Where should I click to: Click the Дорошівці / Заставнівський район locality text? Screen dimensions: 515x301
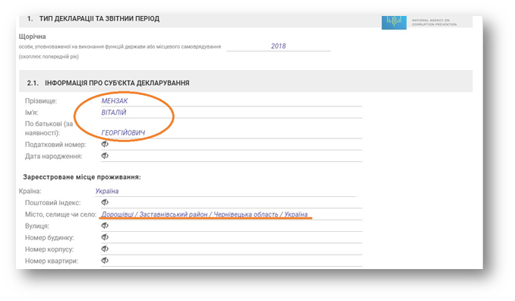[x=204, y=214]
